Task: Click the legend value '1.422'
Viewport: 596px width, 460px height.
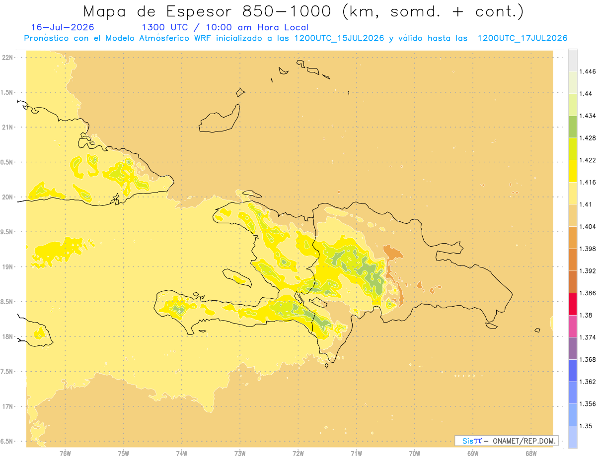Action: (587, 160)
